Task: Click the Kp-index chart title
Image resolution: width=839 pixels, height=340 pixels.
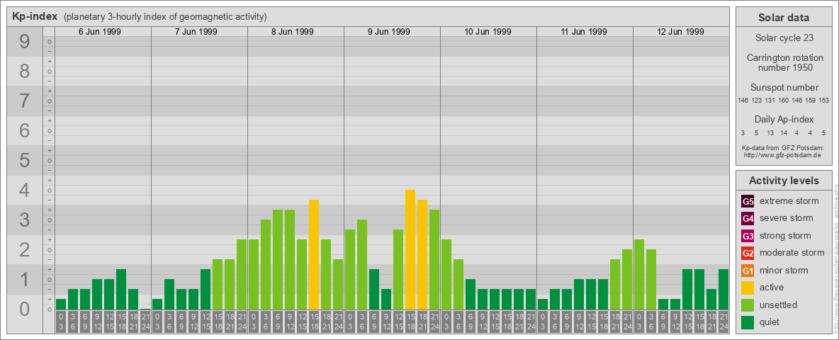Action: (35, 16)
